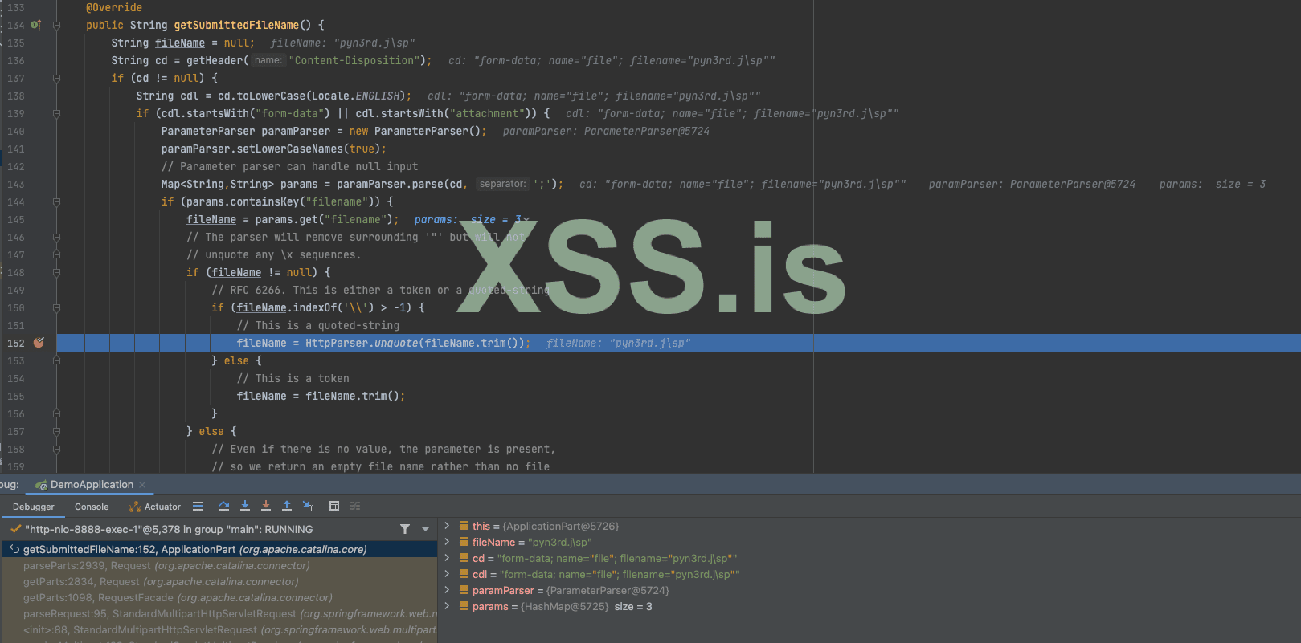This screenshot has width=1301, height=643.
Task: Open the Actuator tab
Action: 155,507
